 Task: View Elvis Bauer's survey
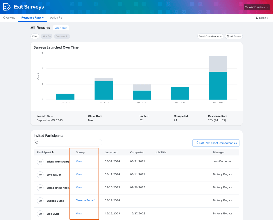click(79, 174)
